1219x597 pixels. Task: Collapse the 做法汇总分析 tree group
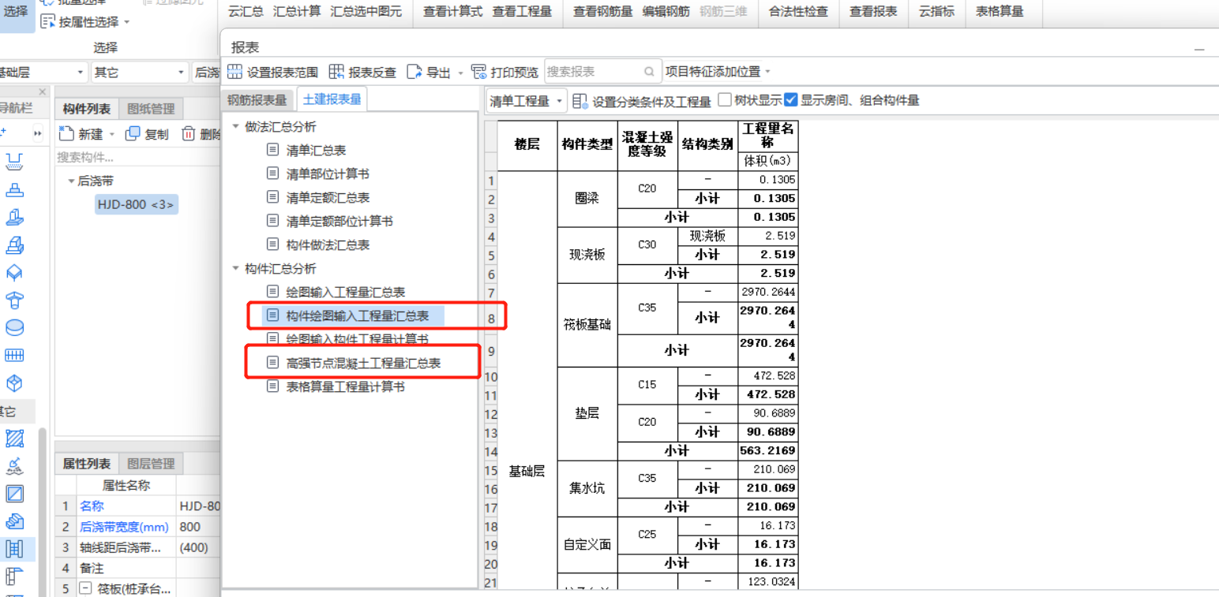[x=235, y=127]
